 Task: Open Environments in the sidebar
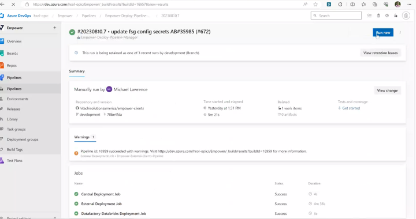coord(17,99)
